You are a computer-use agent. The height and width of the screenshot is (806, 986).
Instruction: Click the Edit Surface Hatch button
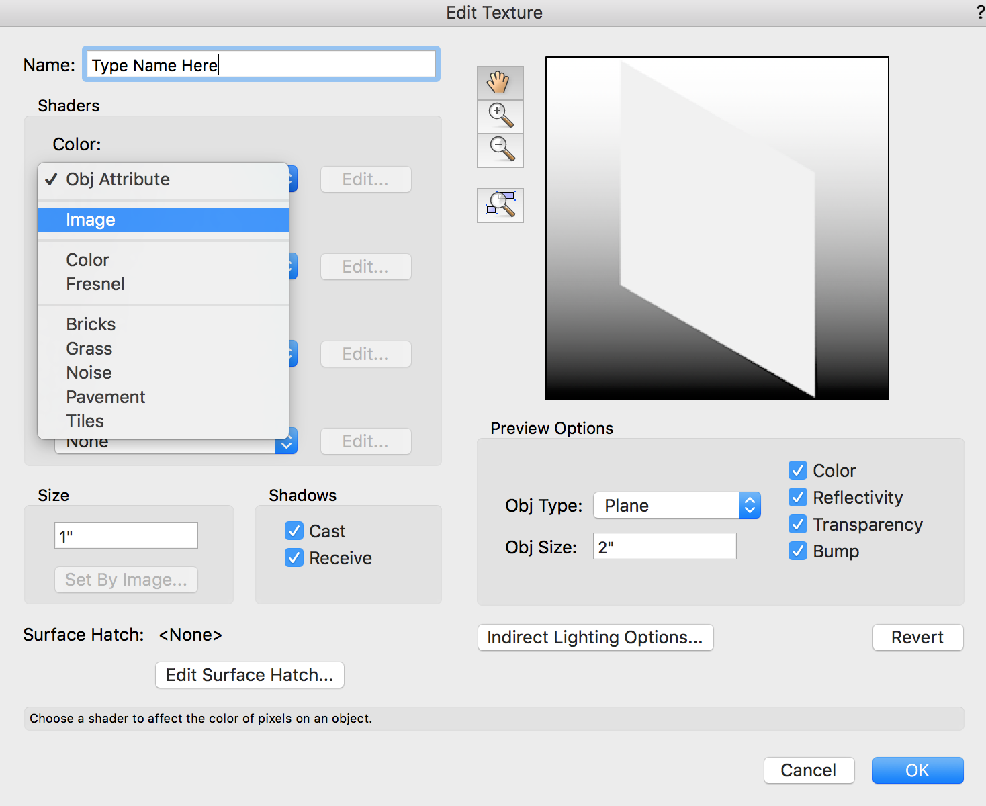click(249, 675)
